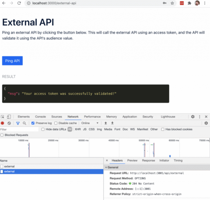
Task: Open the Sources tab
Action: [56, 117]
